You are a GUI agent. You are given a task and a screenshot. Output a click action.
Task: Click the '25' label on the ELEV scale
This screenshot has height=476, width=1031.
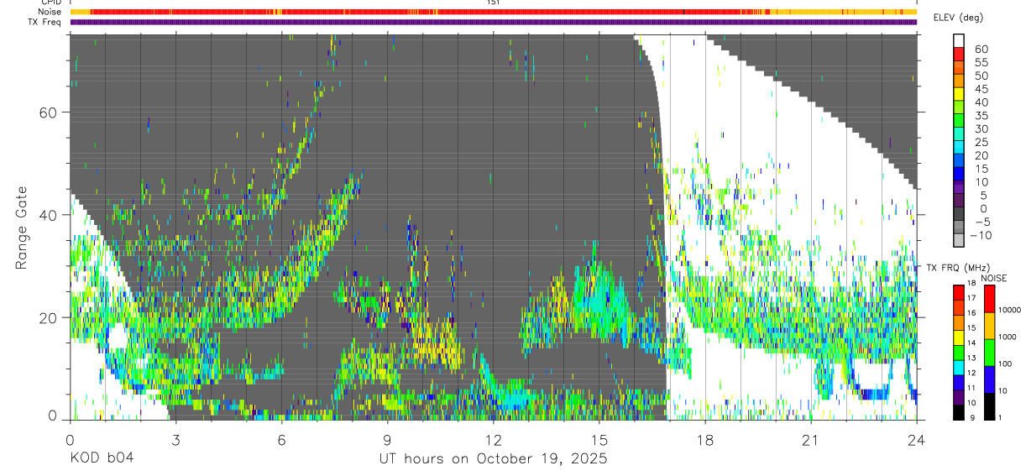pyautogui.click(x=980, y=143)
